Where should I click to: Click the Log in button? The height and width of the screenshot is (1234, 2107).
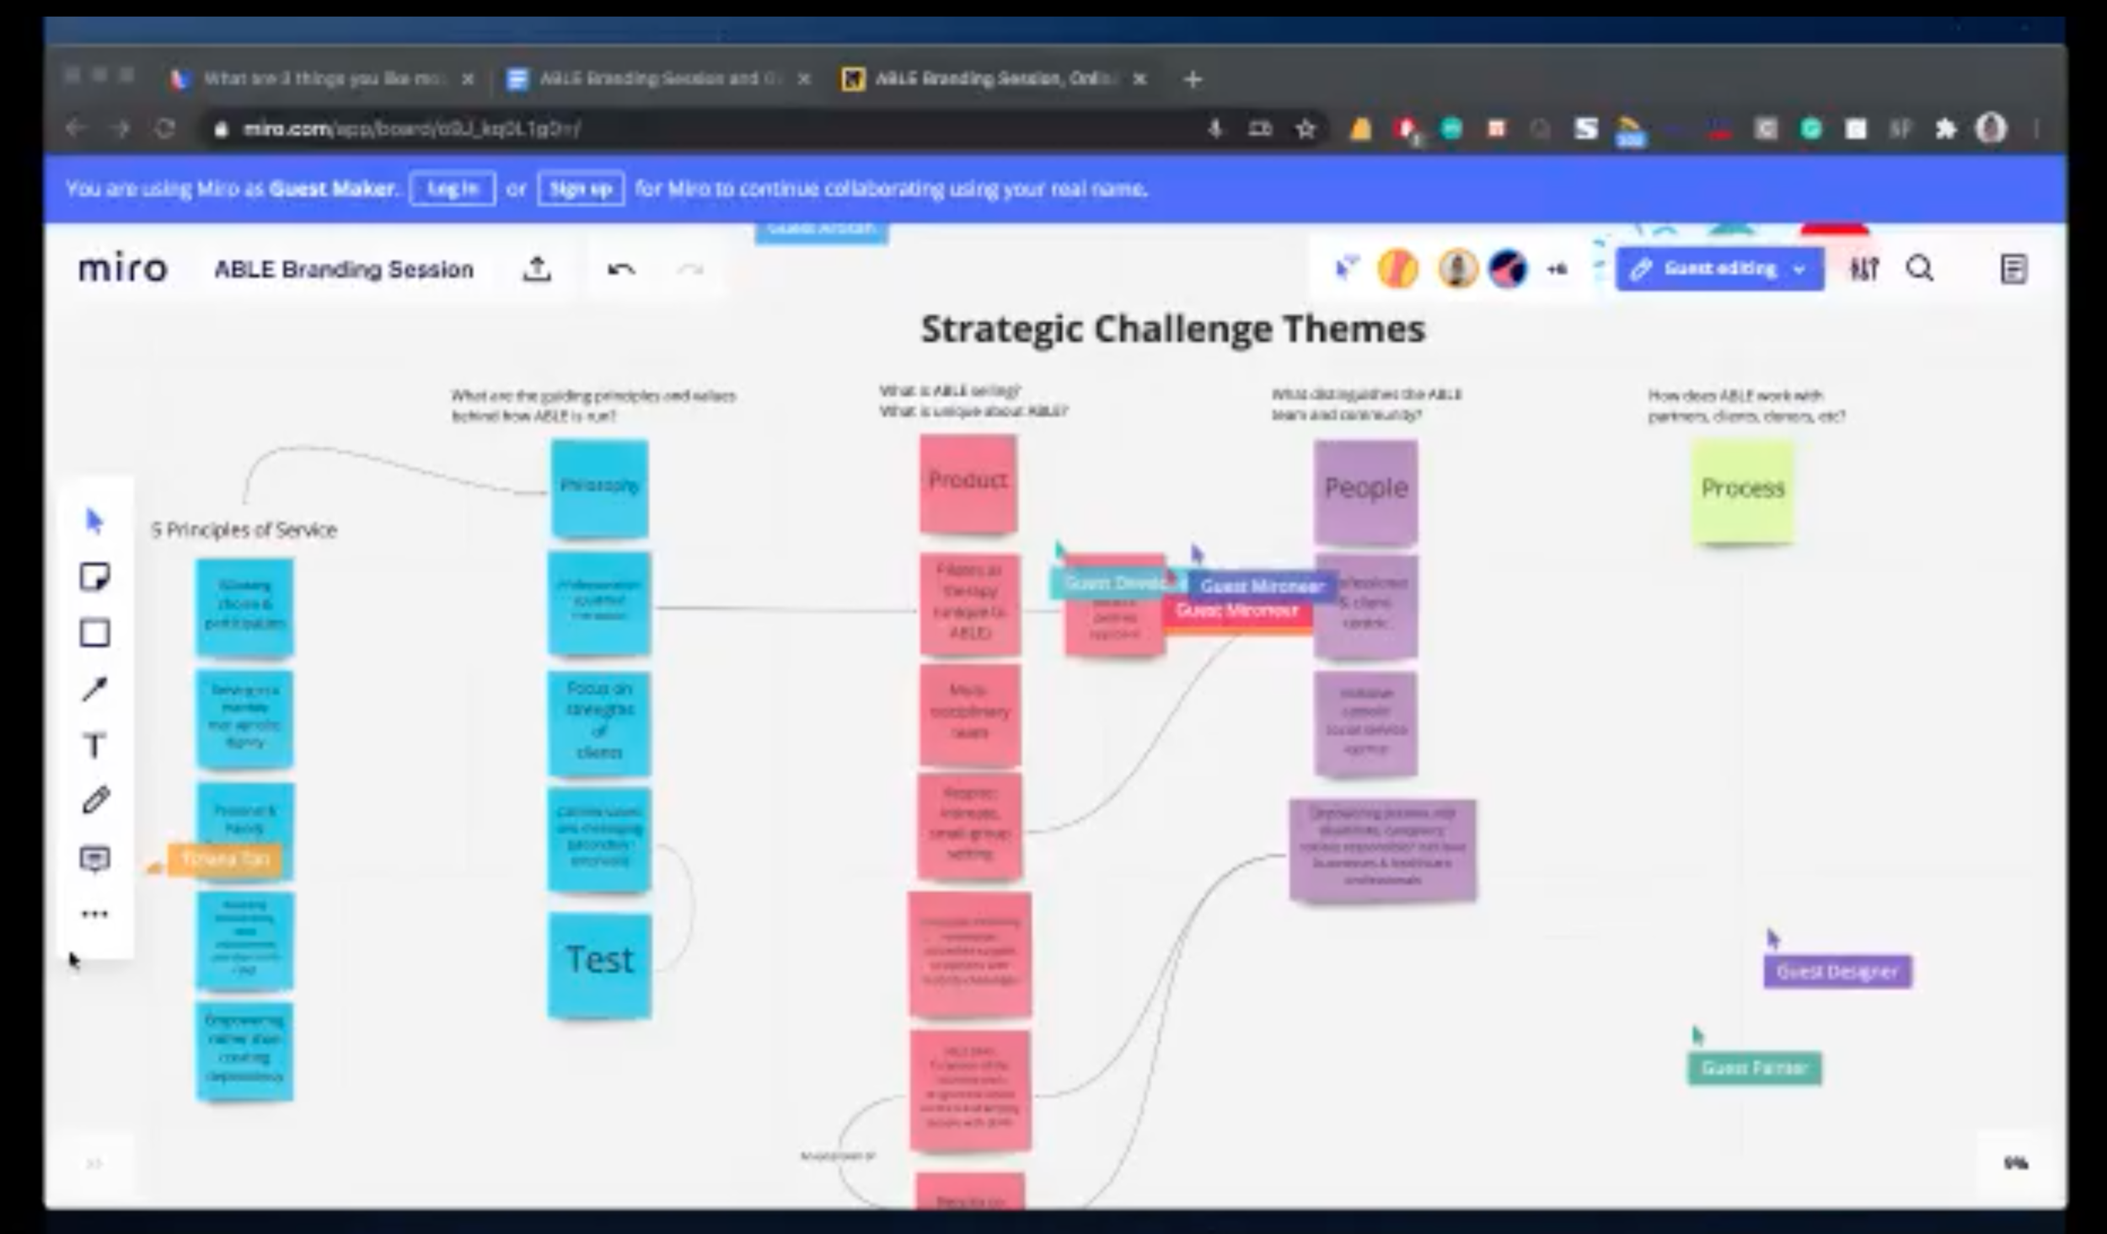click(453, 189)
